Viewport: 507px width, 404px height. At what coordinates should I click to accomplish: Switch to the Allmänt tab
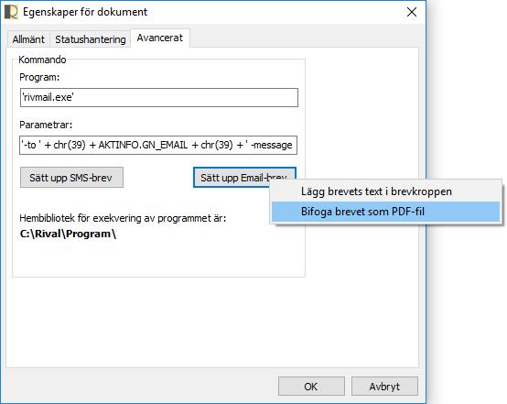(x=28, y=39)
